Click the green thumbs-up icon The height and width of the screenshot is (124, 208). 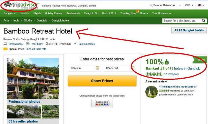pos(167,62)
